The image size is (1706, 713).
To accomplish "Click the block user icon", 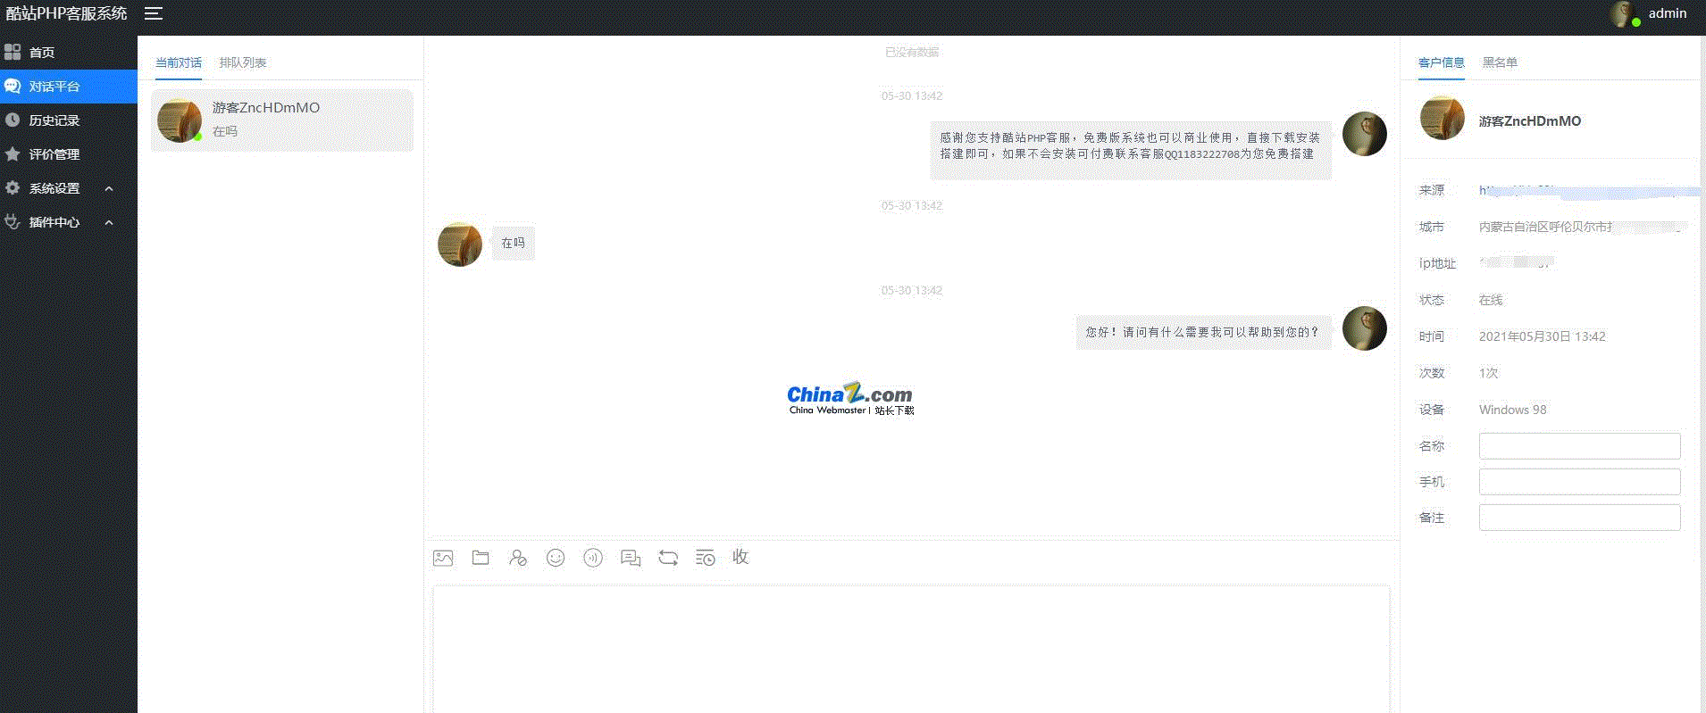I will 518,558.
